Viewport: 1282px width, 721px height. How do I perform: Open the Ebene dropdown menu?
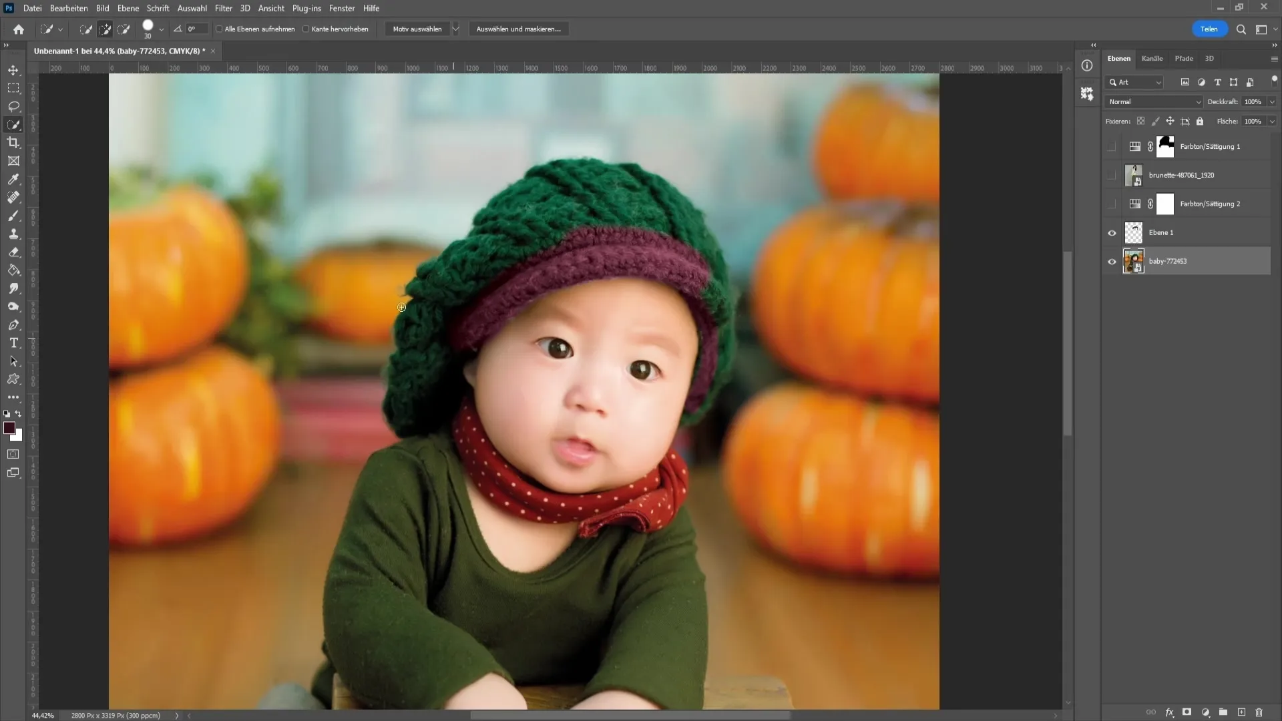[x=128, y=8]
